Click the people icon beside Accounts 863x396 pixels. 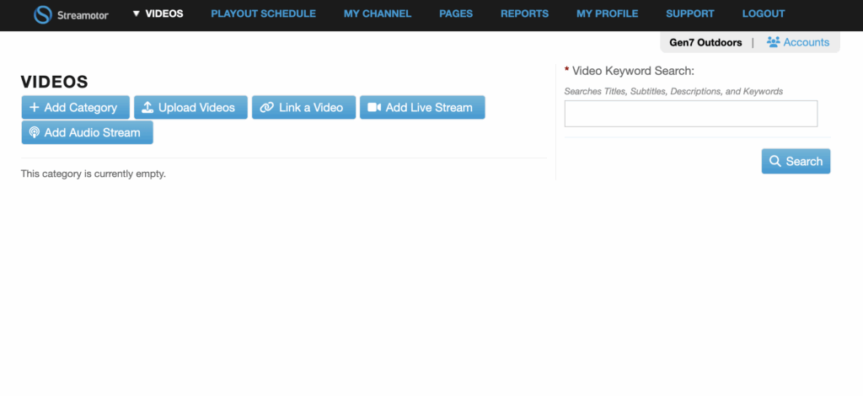tap(773, 42)
